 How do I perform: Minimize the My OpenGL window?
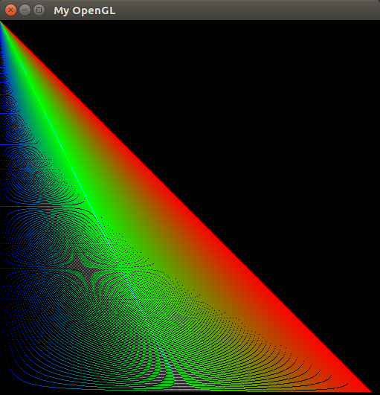[x=25, y=10]
